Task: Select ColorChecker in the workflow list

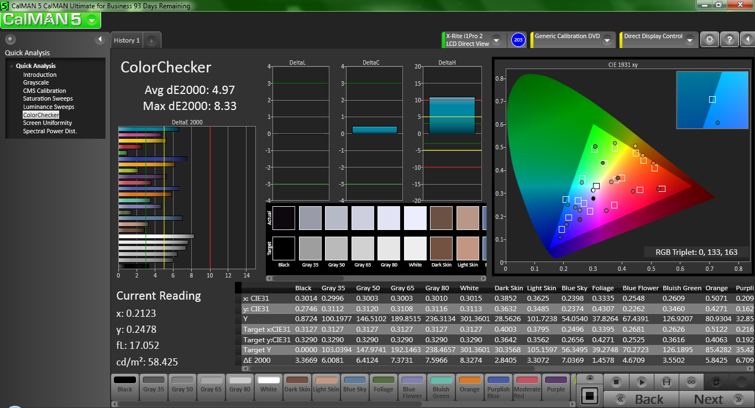Action: [x=41, y=115]
